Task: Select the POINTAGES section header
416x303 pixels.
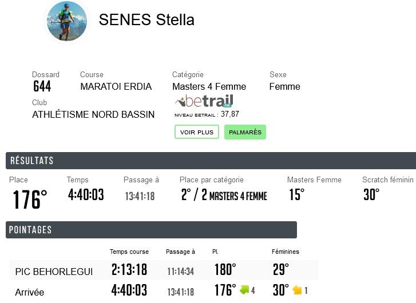Action: coord(151,230)
